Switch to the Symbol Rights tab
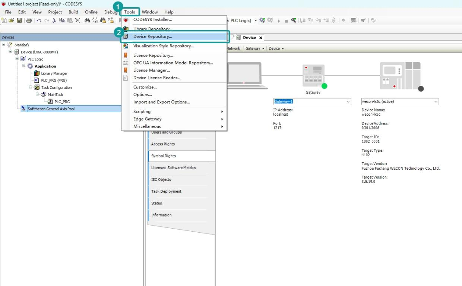The image size is (462, 286). pos(164,156)
